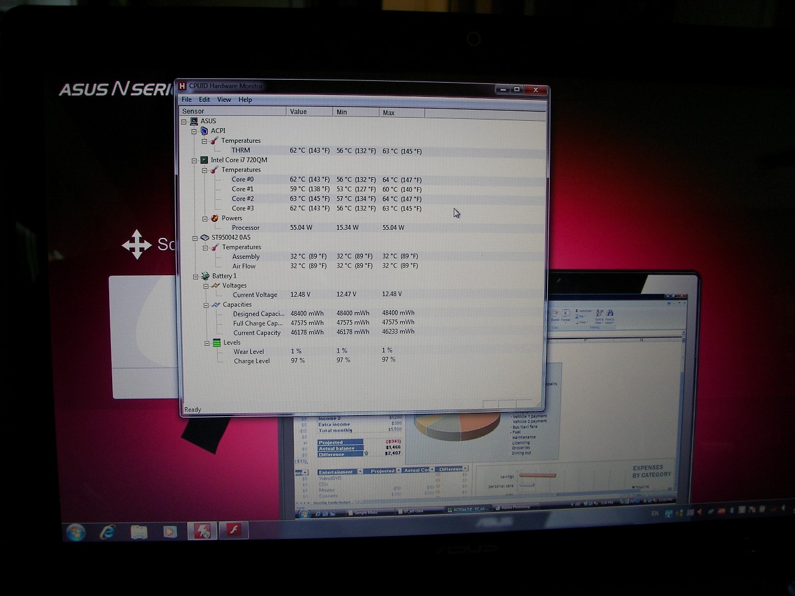Collapse the ST950042 0AS drive node
Viewport: 795px width, 596px height.
(195, 238)
